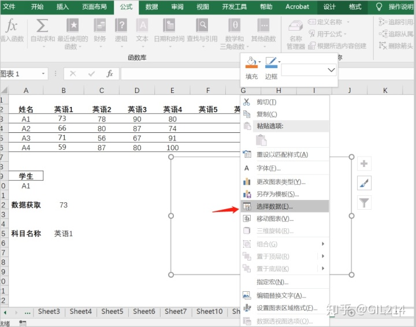Click the Tell Me lightbulb icon
This screenshot has width=416, height=327.
point(379,6)
